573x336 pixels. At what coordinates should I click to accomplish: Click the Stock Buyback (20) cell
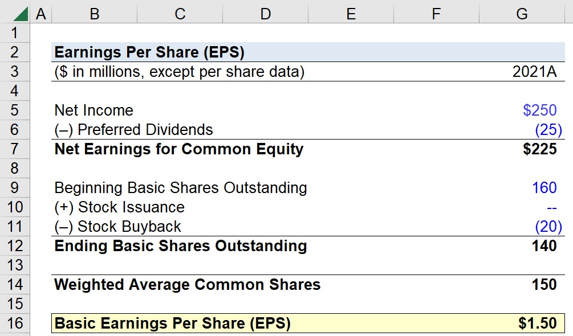click(x=522, y=226)
